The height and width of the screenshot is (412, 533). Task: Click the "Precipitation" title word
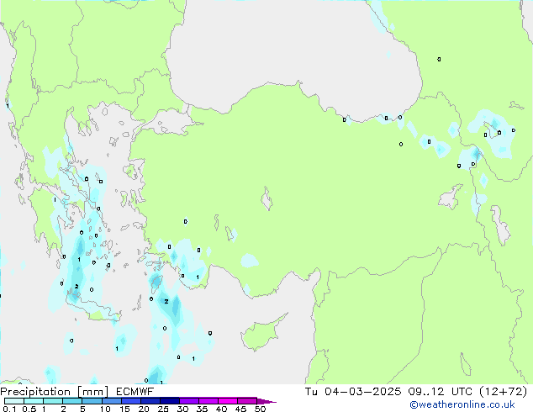coord(35,392)
